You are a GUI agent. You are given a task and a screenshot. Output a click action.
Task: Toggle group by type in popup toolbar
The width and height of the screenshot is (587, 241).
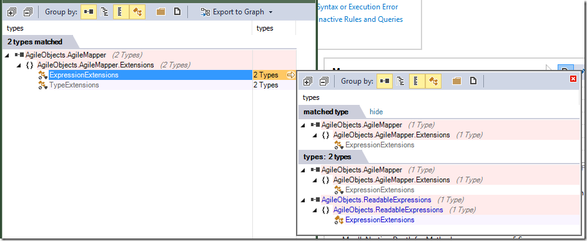pos(417,81)
